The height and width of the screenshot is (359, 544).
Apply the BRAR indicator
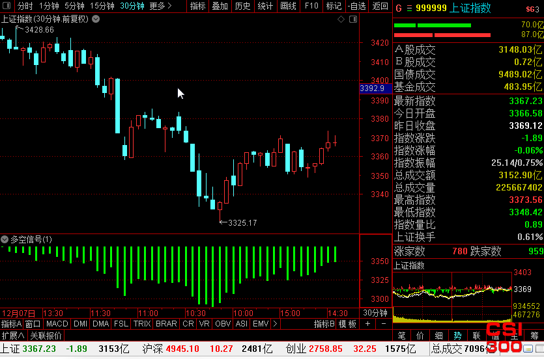(166, 324)
